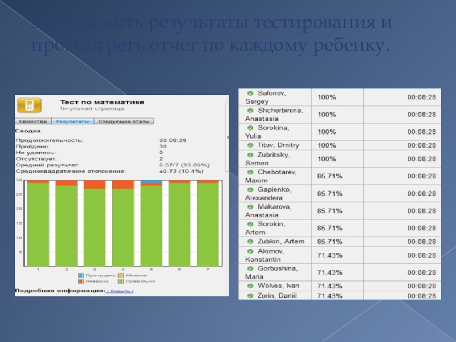The image size is (456, 342).
Task: Select the name Zubkin, Artem
Action: 281,241
